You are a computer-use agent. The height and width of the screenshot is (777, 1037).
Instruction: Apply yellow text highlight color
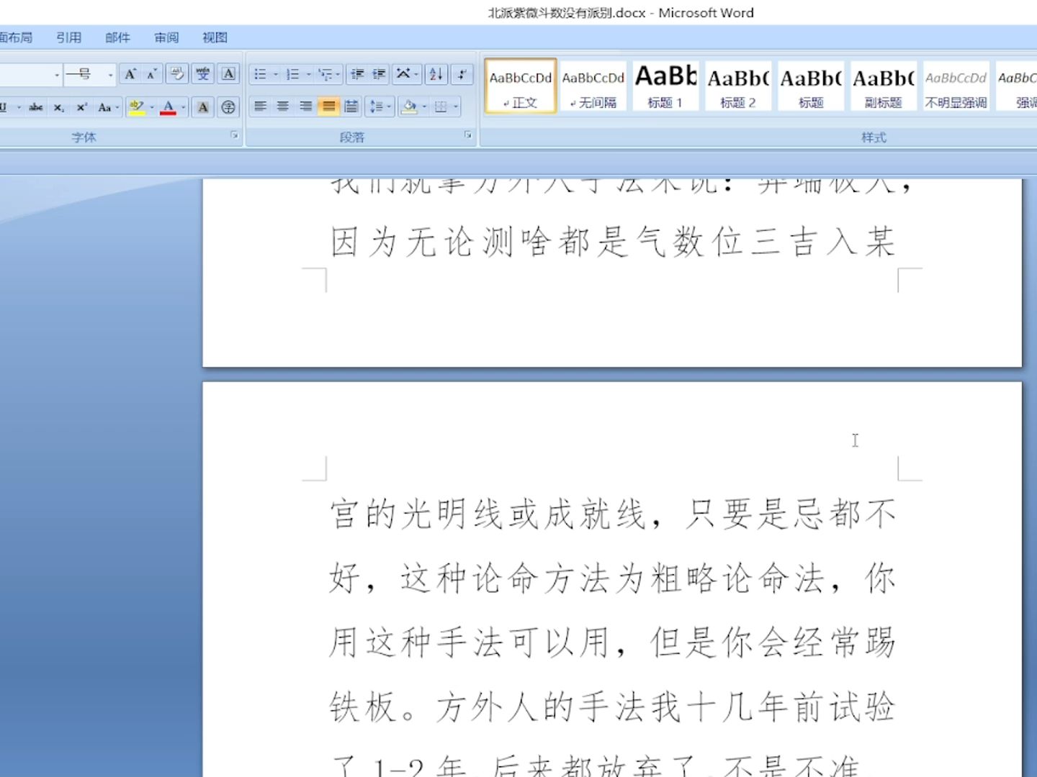137,107
